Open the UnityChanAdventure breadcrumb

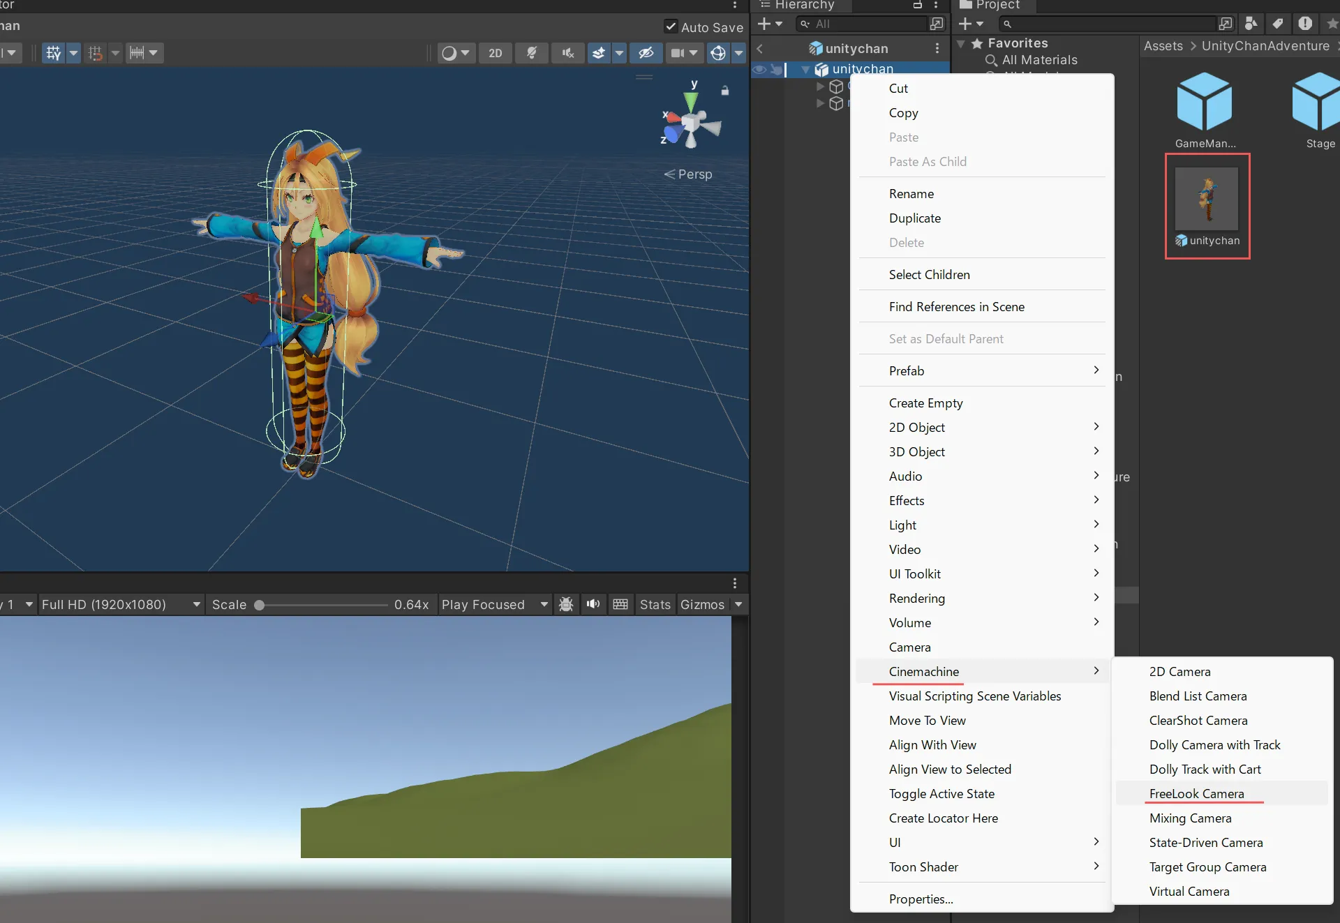(x=1265, y=46)
